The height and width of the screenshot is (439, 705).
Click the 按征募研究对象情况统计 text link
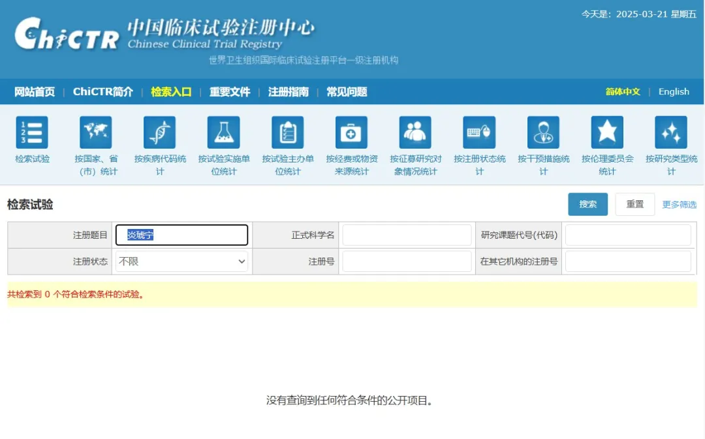coord(415,165)
